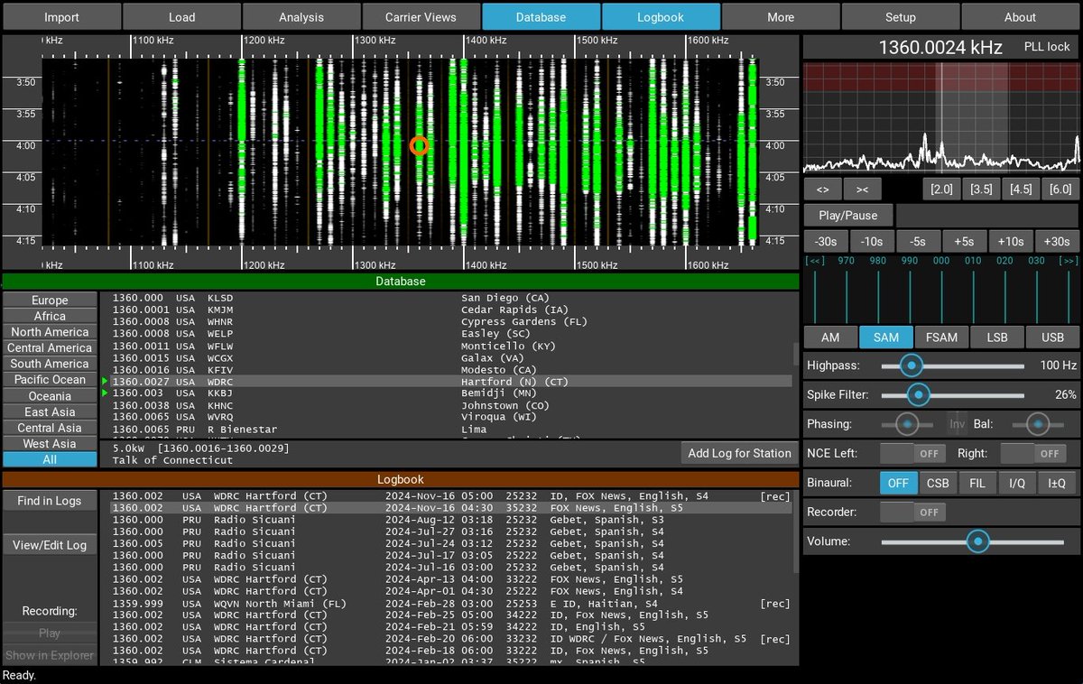Click the orange circle marker in the waterfall
Screen dimensions: 1083x684
tap(419, 145)
